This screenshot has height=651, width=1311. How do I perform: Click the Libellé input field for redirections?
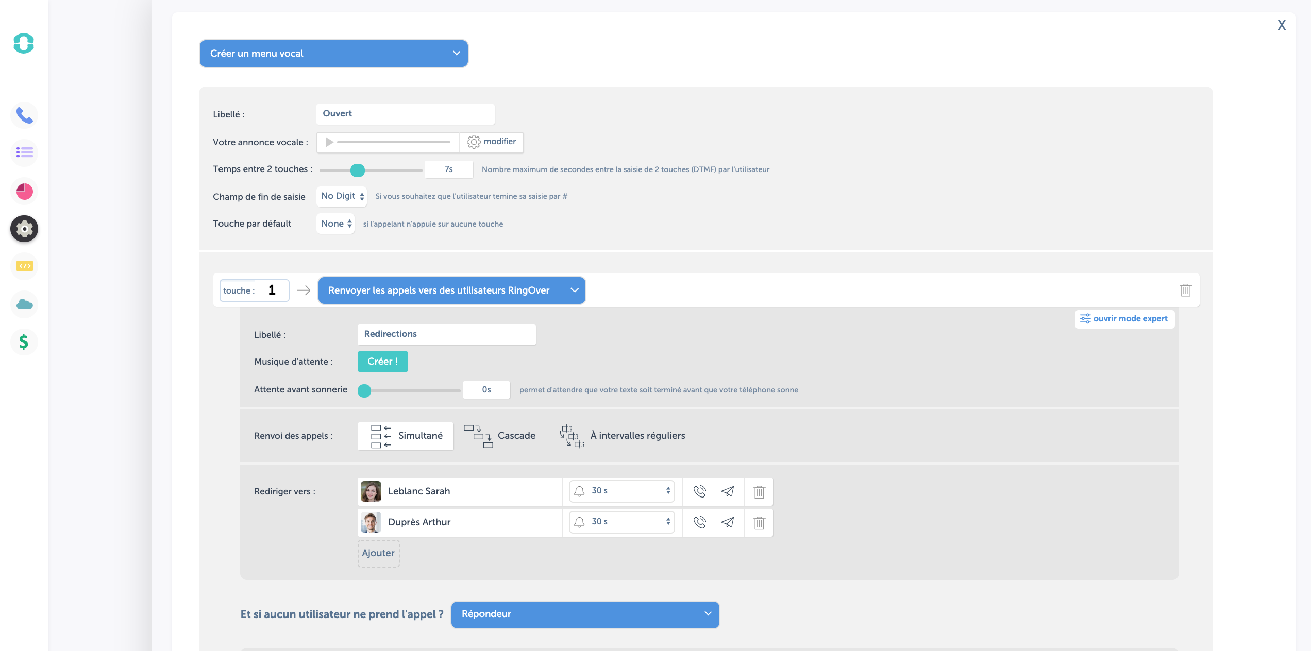pyautogui.click(x=446, y=334)
